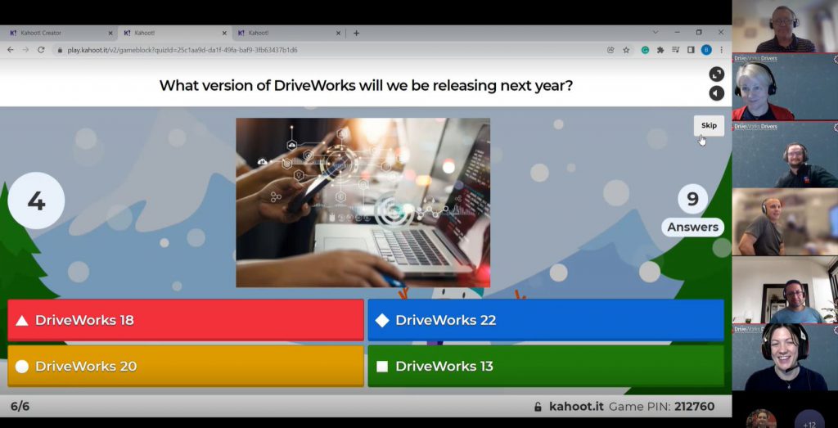
Task: Skip the current question
Action: click(x=709, y=125)
